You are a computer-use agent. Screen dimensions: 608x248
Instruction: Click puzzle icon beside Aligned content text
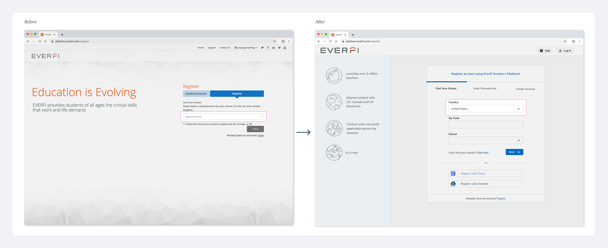pyautogui.click(x=334, y=102)
